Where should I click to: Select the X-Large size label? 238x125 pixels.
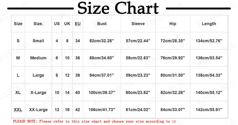point(38,92)
